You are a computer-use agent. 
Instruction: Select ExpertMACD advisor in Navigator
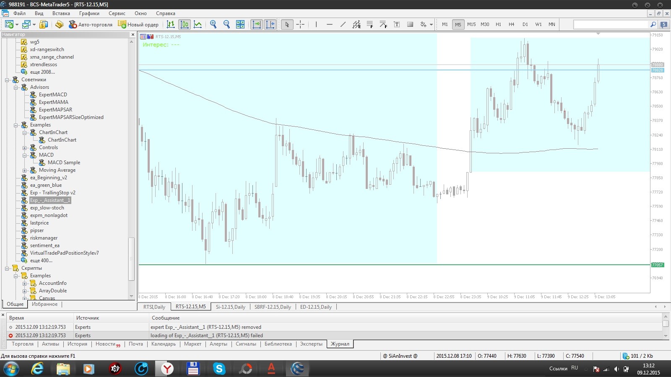(53, 95)
